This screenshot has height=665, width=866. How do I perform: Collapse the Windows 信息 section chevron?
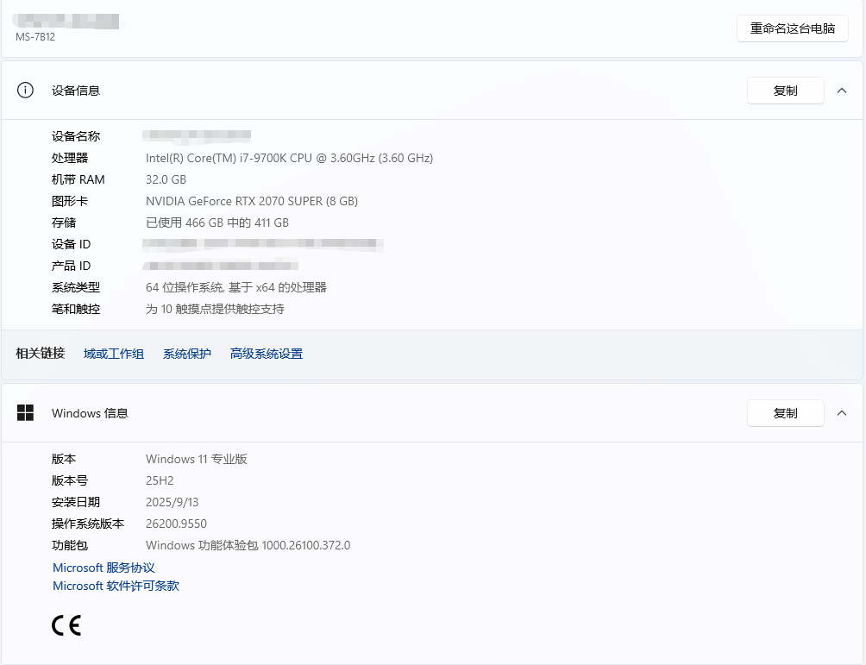(842, 413)
